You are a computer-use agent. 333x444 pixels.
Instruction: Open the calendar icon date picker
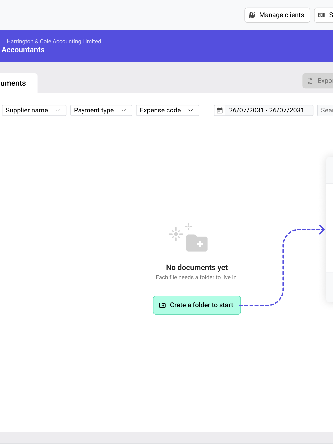coord(220,111)
